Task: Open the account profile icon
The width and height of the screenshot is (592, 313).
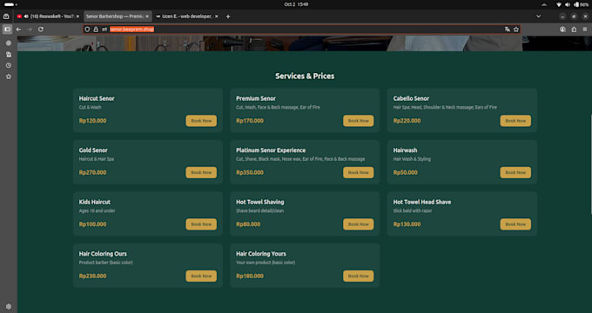Action: tap(562, 30)
